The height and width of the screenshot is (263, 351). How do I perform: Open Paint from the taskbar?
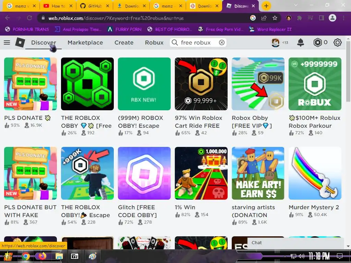[x=92, y=256]
